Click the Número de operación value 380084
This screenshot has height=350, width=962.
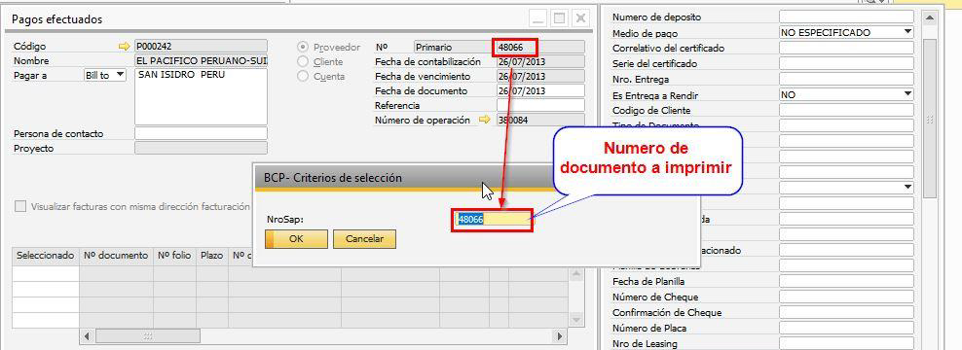(x=540, y=121)
